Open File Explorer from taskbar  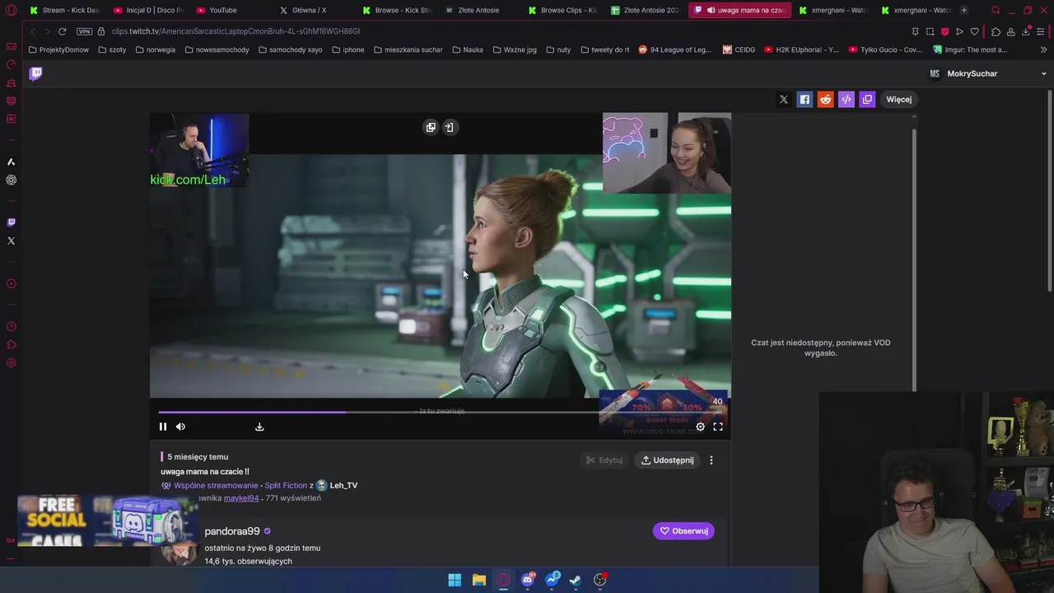pyautogui.click(x=478, y=580)
